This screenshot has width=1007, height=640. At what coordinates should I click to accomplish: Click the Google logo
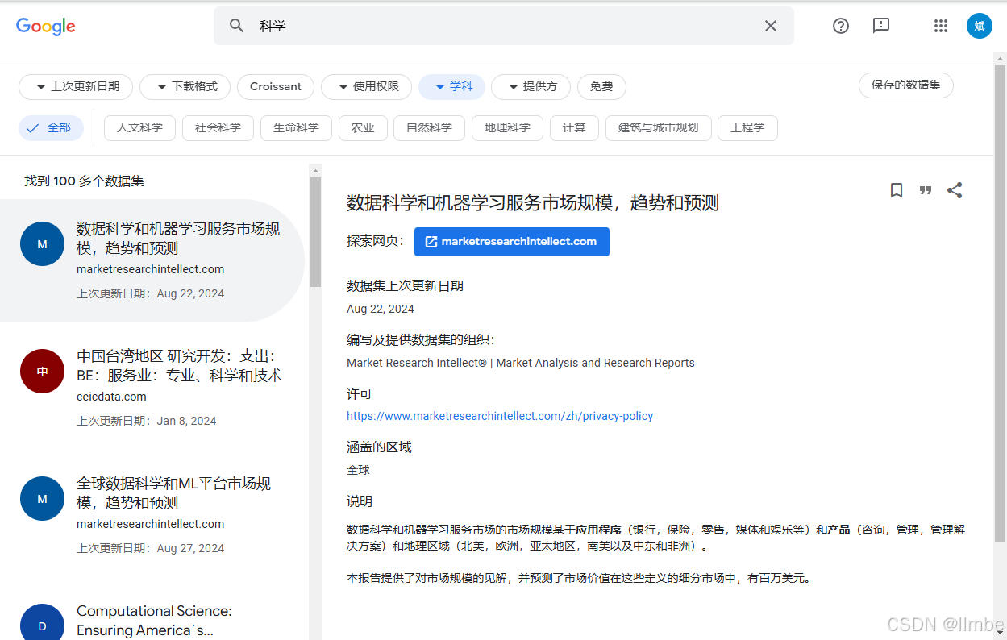46,26
